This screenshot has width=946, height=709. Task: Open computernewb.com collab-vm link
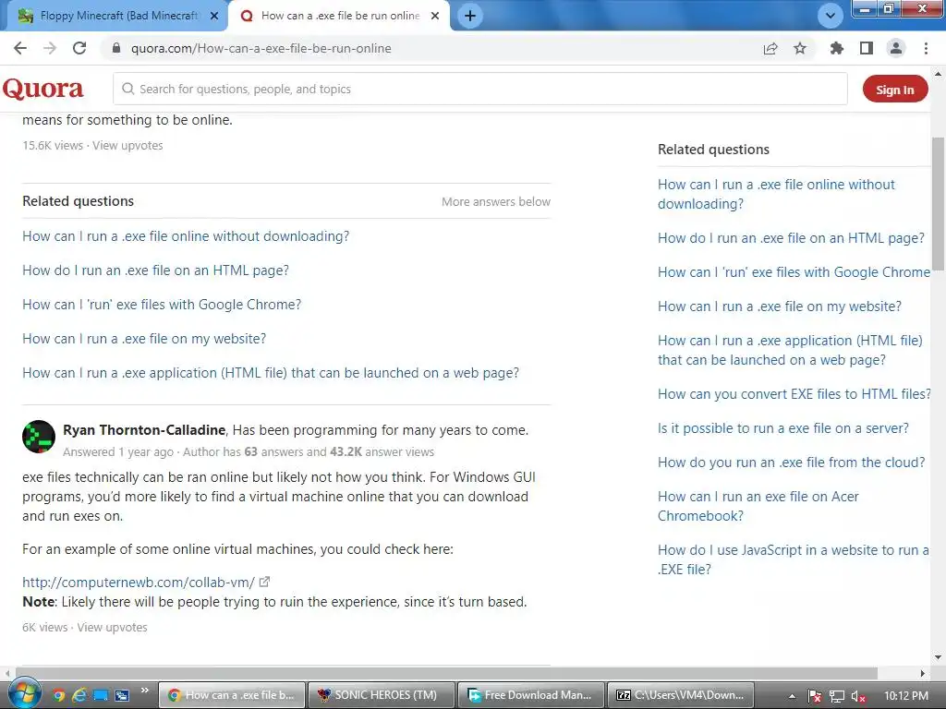[139, 583]
